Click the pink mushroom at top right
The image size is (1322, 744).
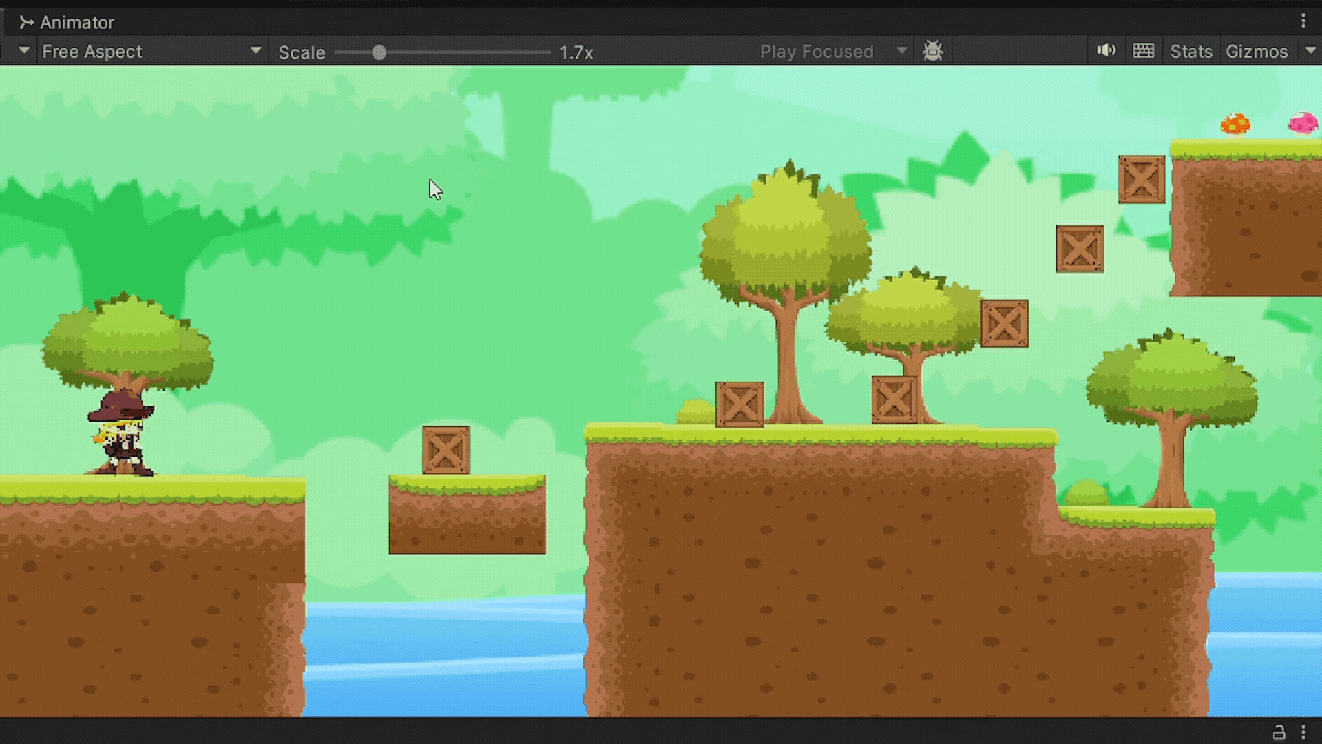[1302, 123]
